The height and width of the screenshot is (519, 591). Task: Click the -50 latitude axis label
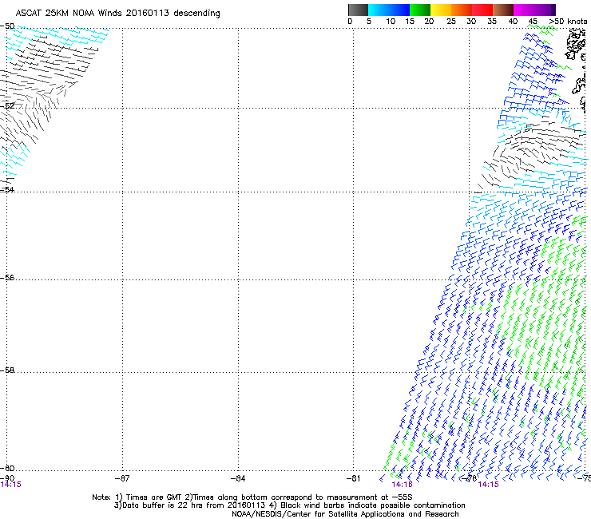pyautogui.click(x=7, y=26)
